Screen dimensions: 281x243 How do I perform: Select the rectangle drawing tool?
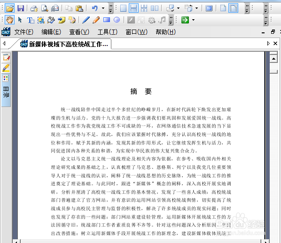107,20
